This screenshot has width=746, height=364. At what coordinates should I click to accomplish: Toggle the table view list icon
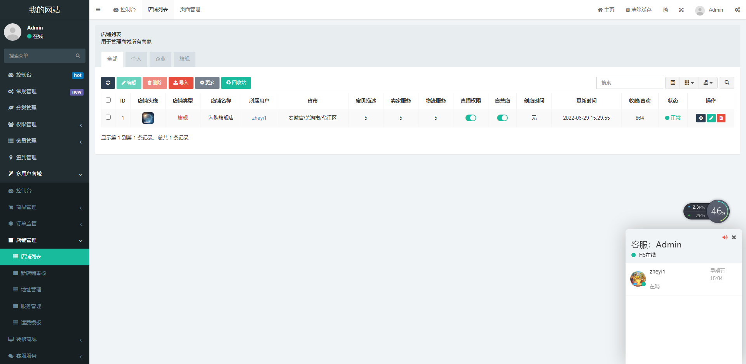pyautogui.click(x=673, y=83)
